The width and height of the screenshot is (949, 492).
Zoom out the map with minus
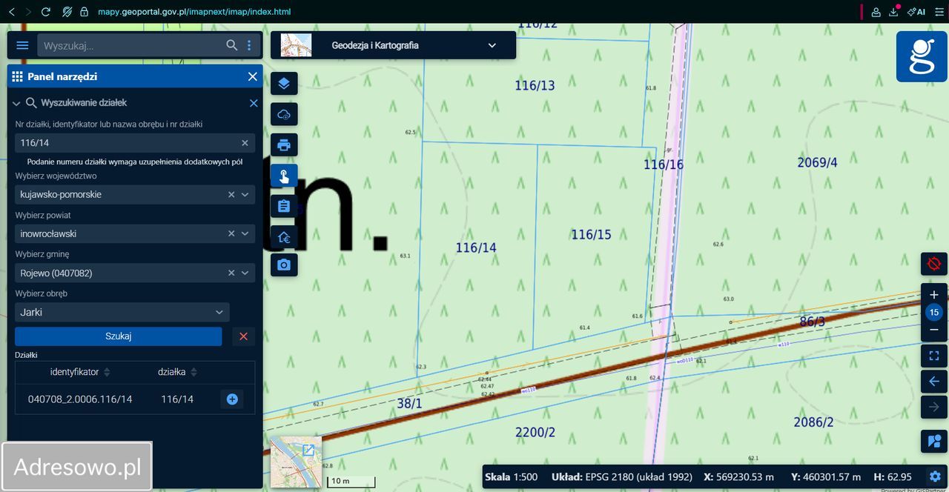coord(934,330)
